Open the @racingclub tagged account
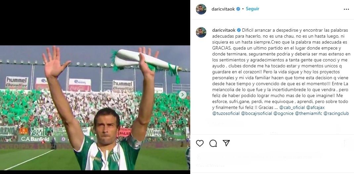Screen dimensions: 354x174 click(x=336, y=113)
